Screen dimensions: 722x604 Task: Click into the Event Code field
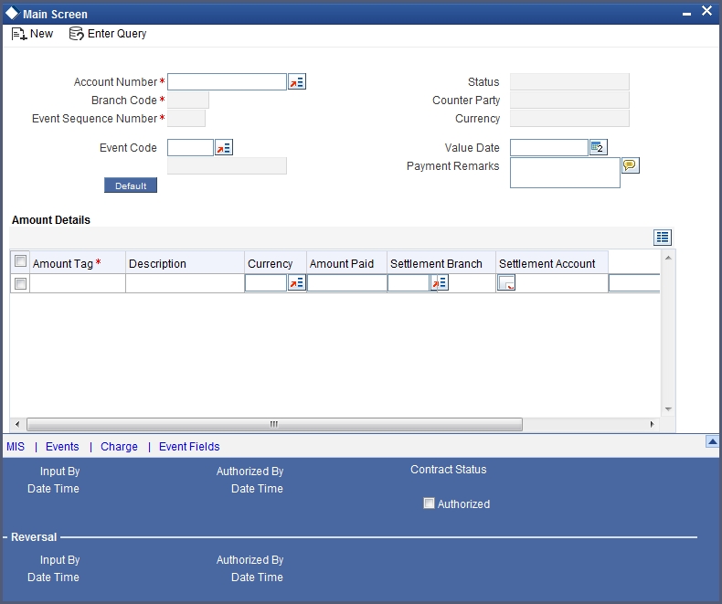pos(190,148)
